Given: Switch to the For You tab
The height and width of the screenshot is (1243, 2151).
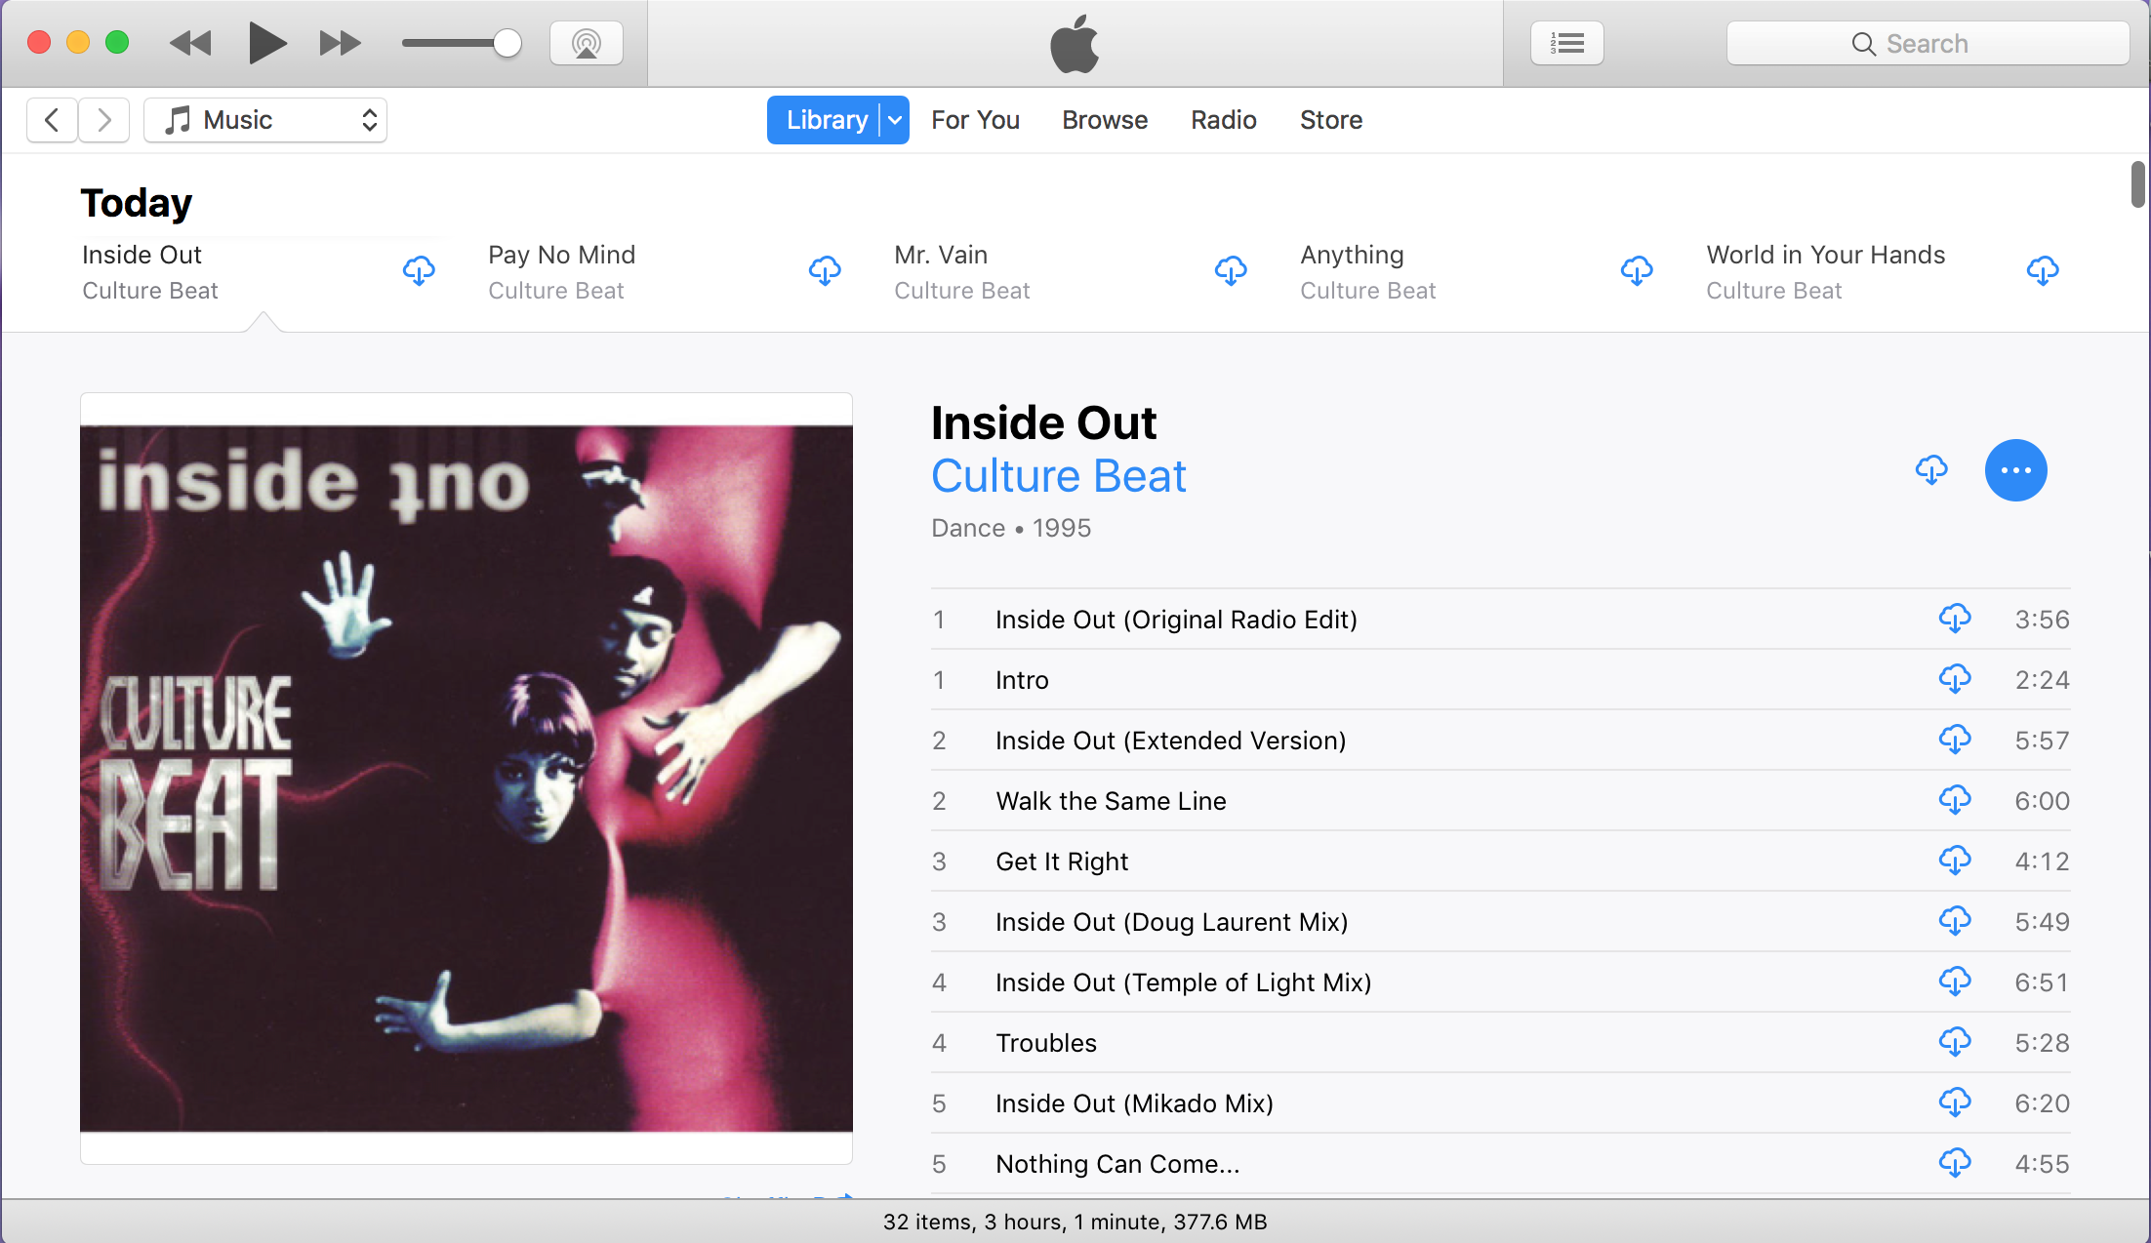Looking at the screenshot, I should pyautogui.click(x=975, y=120).
